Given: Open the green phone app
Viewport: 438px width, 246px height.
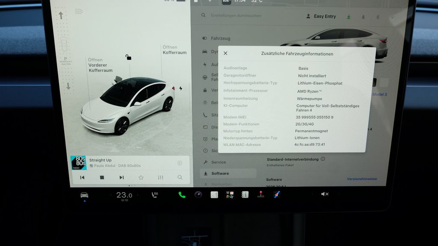Looking at the screenshot, I should [x=182, y=195].
